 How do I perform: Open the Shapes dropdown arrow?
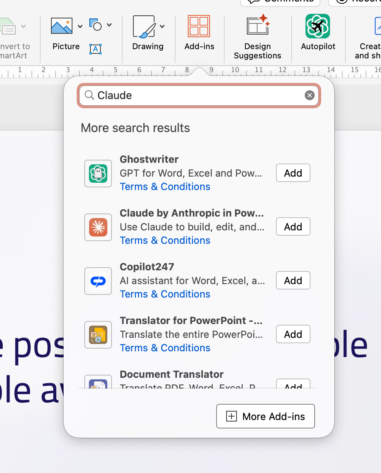point(109,25)
